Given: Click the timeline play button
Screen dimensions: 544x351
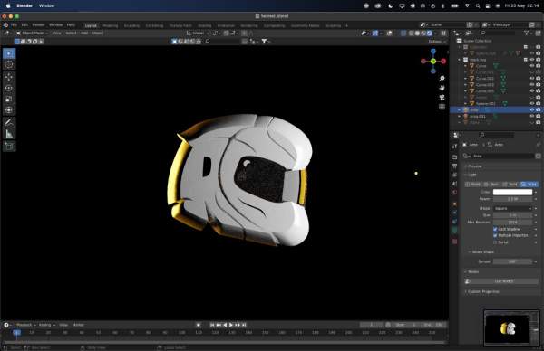Looking at the screenshot, I should pyautogui.click(x=231, y=325).
